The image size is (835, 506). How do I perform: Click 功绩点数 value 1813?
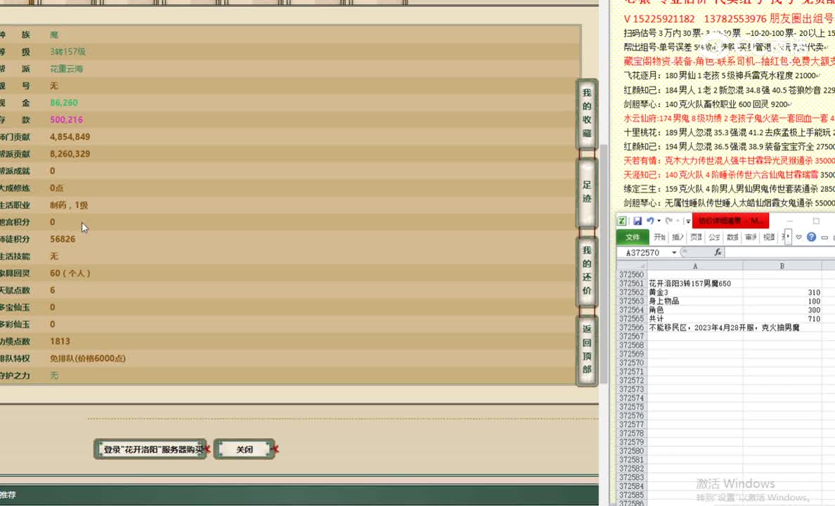pyautogui.click(x=60, y=342)
